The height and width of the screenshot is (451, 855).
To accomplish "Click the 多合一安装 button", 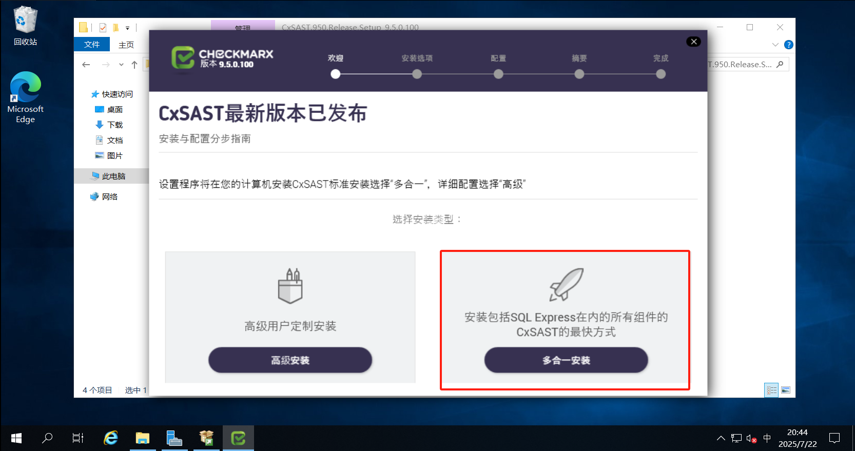I will click(566, 360).
